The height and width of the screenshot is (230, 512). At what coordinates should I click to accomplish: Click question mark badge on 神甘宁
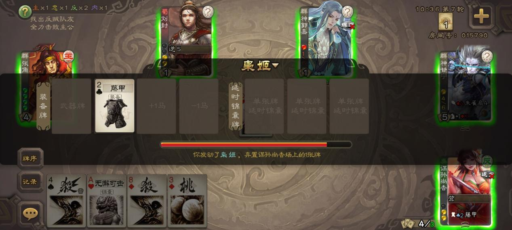coord(487,56)
